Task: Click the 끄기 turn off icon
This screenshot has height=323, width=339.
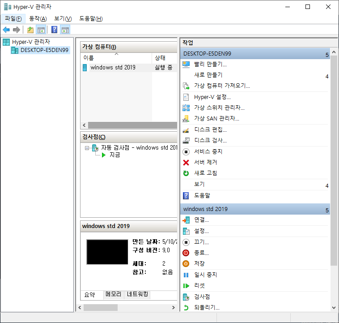Action: click(x=186, y=242)
